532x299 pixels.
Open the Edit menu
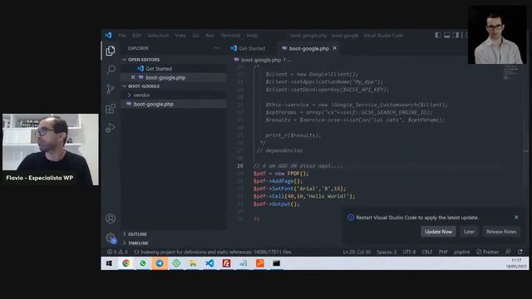coord(136,35)
